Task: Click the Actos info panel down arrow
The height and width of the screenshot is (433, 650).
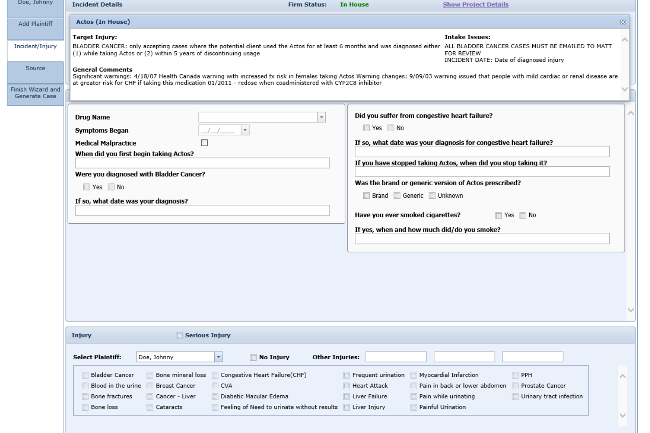Action: tap(625, 89)
